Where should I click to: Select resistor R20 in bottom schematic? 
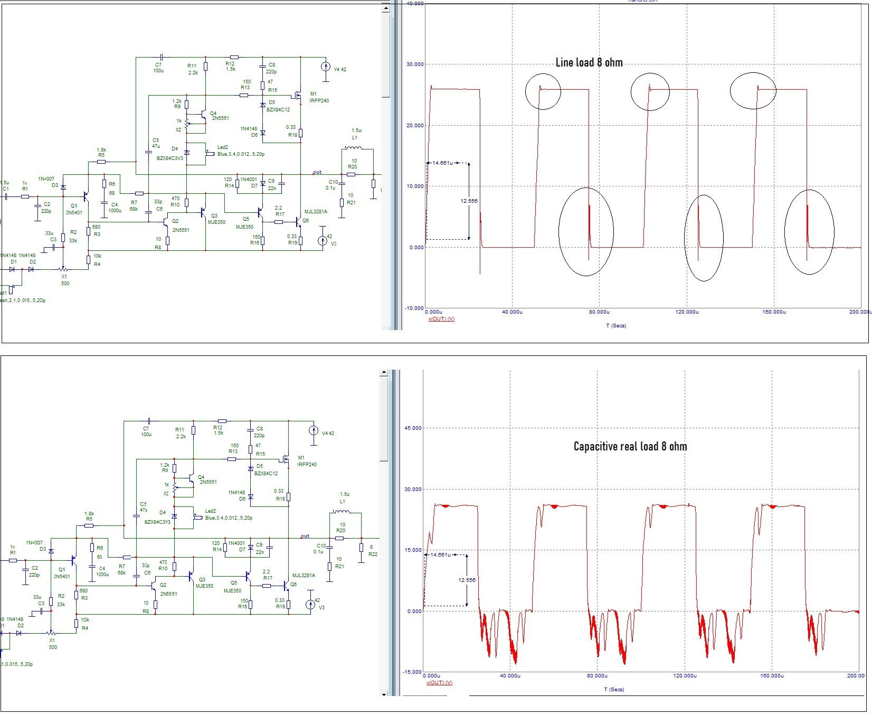coord(339,538)
